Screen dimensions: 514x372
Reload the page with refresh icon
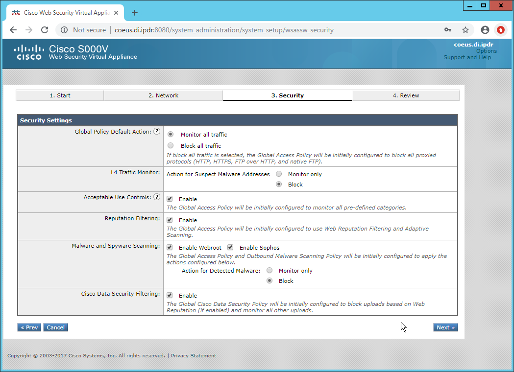[x=45, y=30]
